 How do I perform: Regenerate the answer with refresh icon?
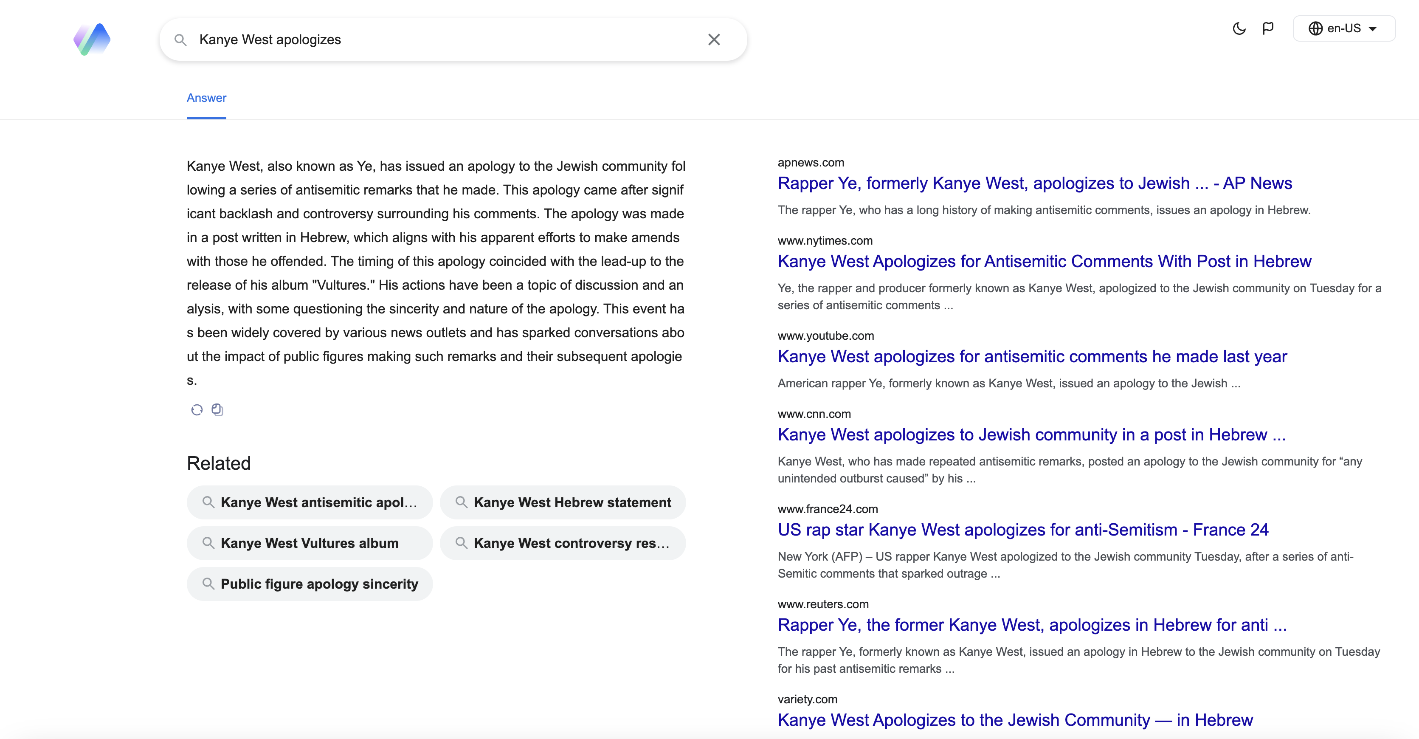197,409
